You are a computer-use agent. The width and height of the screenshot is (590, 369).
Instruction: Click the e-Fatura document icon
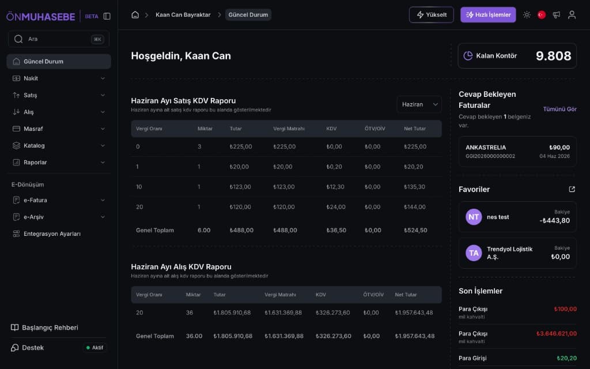(16, 200)
